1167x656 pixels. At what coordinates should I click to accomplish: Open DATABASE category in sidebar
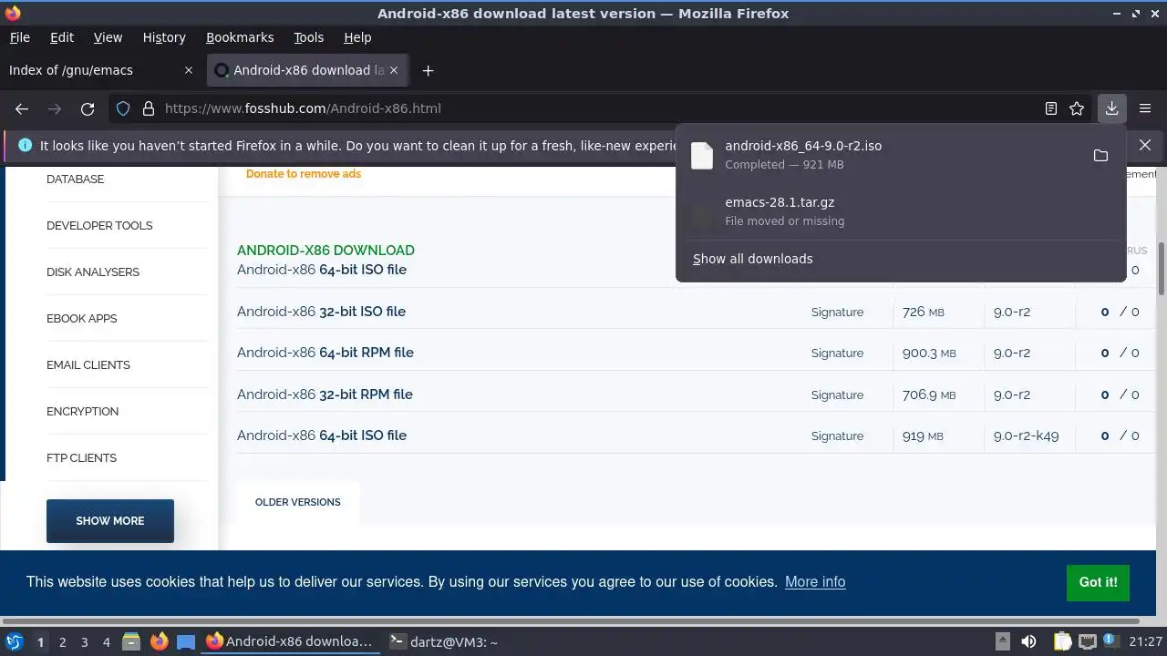point(75,179)
